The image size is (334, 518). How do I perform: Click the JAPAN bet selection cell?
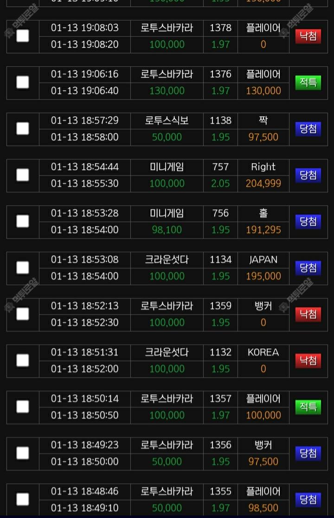coord(263,260)
